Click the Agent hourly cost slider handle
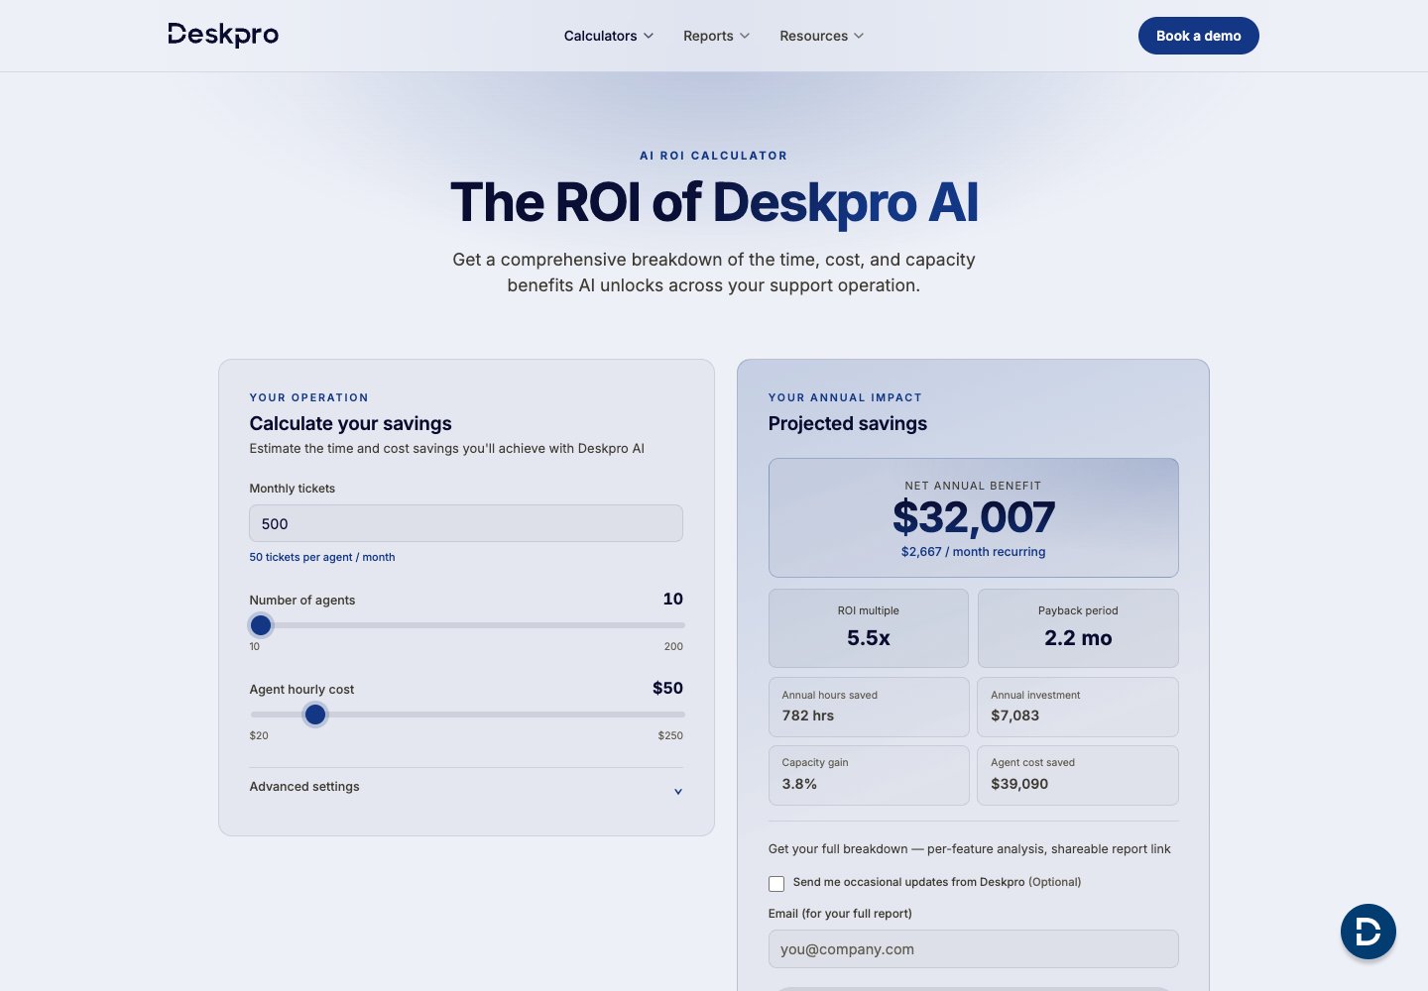This screenshot has width=1428, height=991. point(315,715)
